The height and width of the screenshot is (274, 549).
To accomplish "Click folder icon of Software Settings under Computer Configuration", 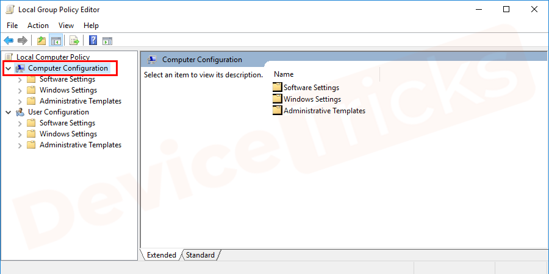I will pyautogui.click(x=32, y=79).
